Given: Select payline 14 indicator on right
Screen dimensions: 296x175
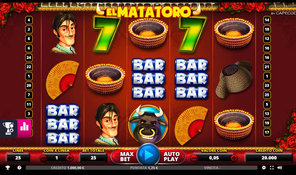Looking at the screenshot, I should pyautogui.click(x=267, y=20).
